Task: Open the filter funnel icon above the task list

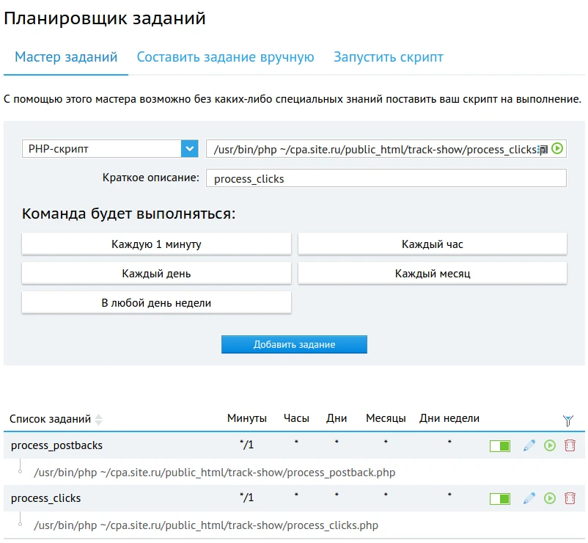Action: [x=569, y=420]
